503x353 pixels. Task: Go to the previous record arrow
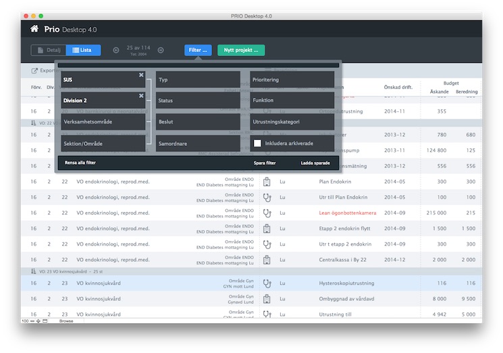pos(115,50)
